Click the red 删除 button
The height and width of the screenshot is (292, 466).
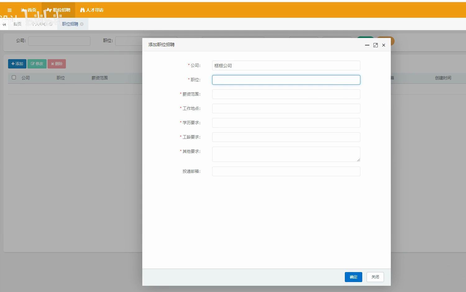tap(57, 64)
